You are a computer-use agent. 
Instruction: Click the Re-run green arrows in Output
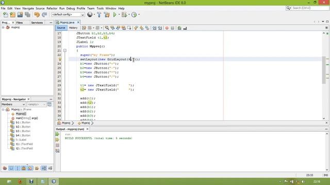coord(57,134)
